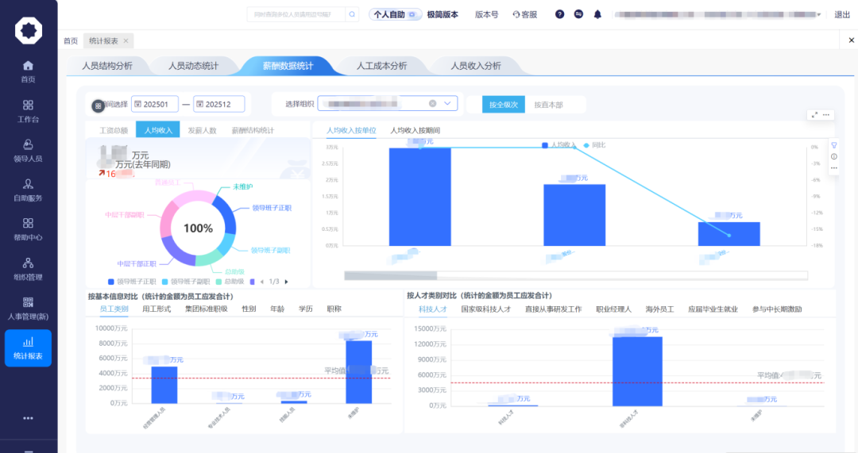Toggle the 同比 legend series in the chart
Image resolution: width=858 pixels, height=453 pixels.
click(593, 145)
